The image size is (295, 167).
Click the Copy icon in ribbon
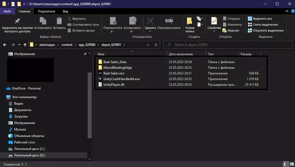(43, 21)
